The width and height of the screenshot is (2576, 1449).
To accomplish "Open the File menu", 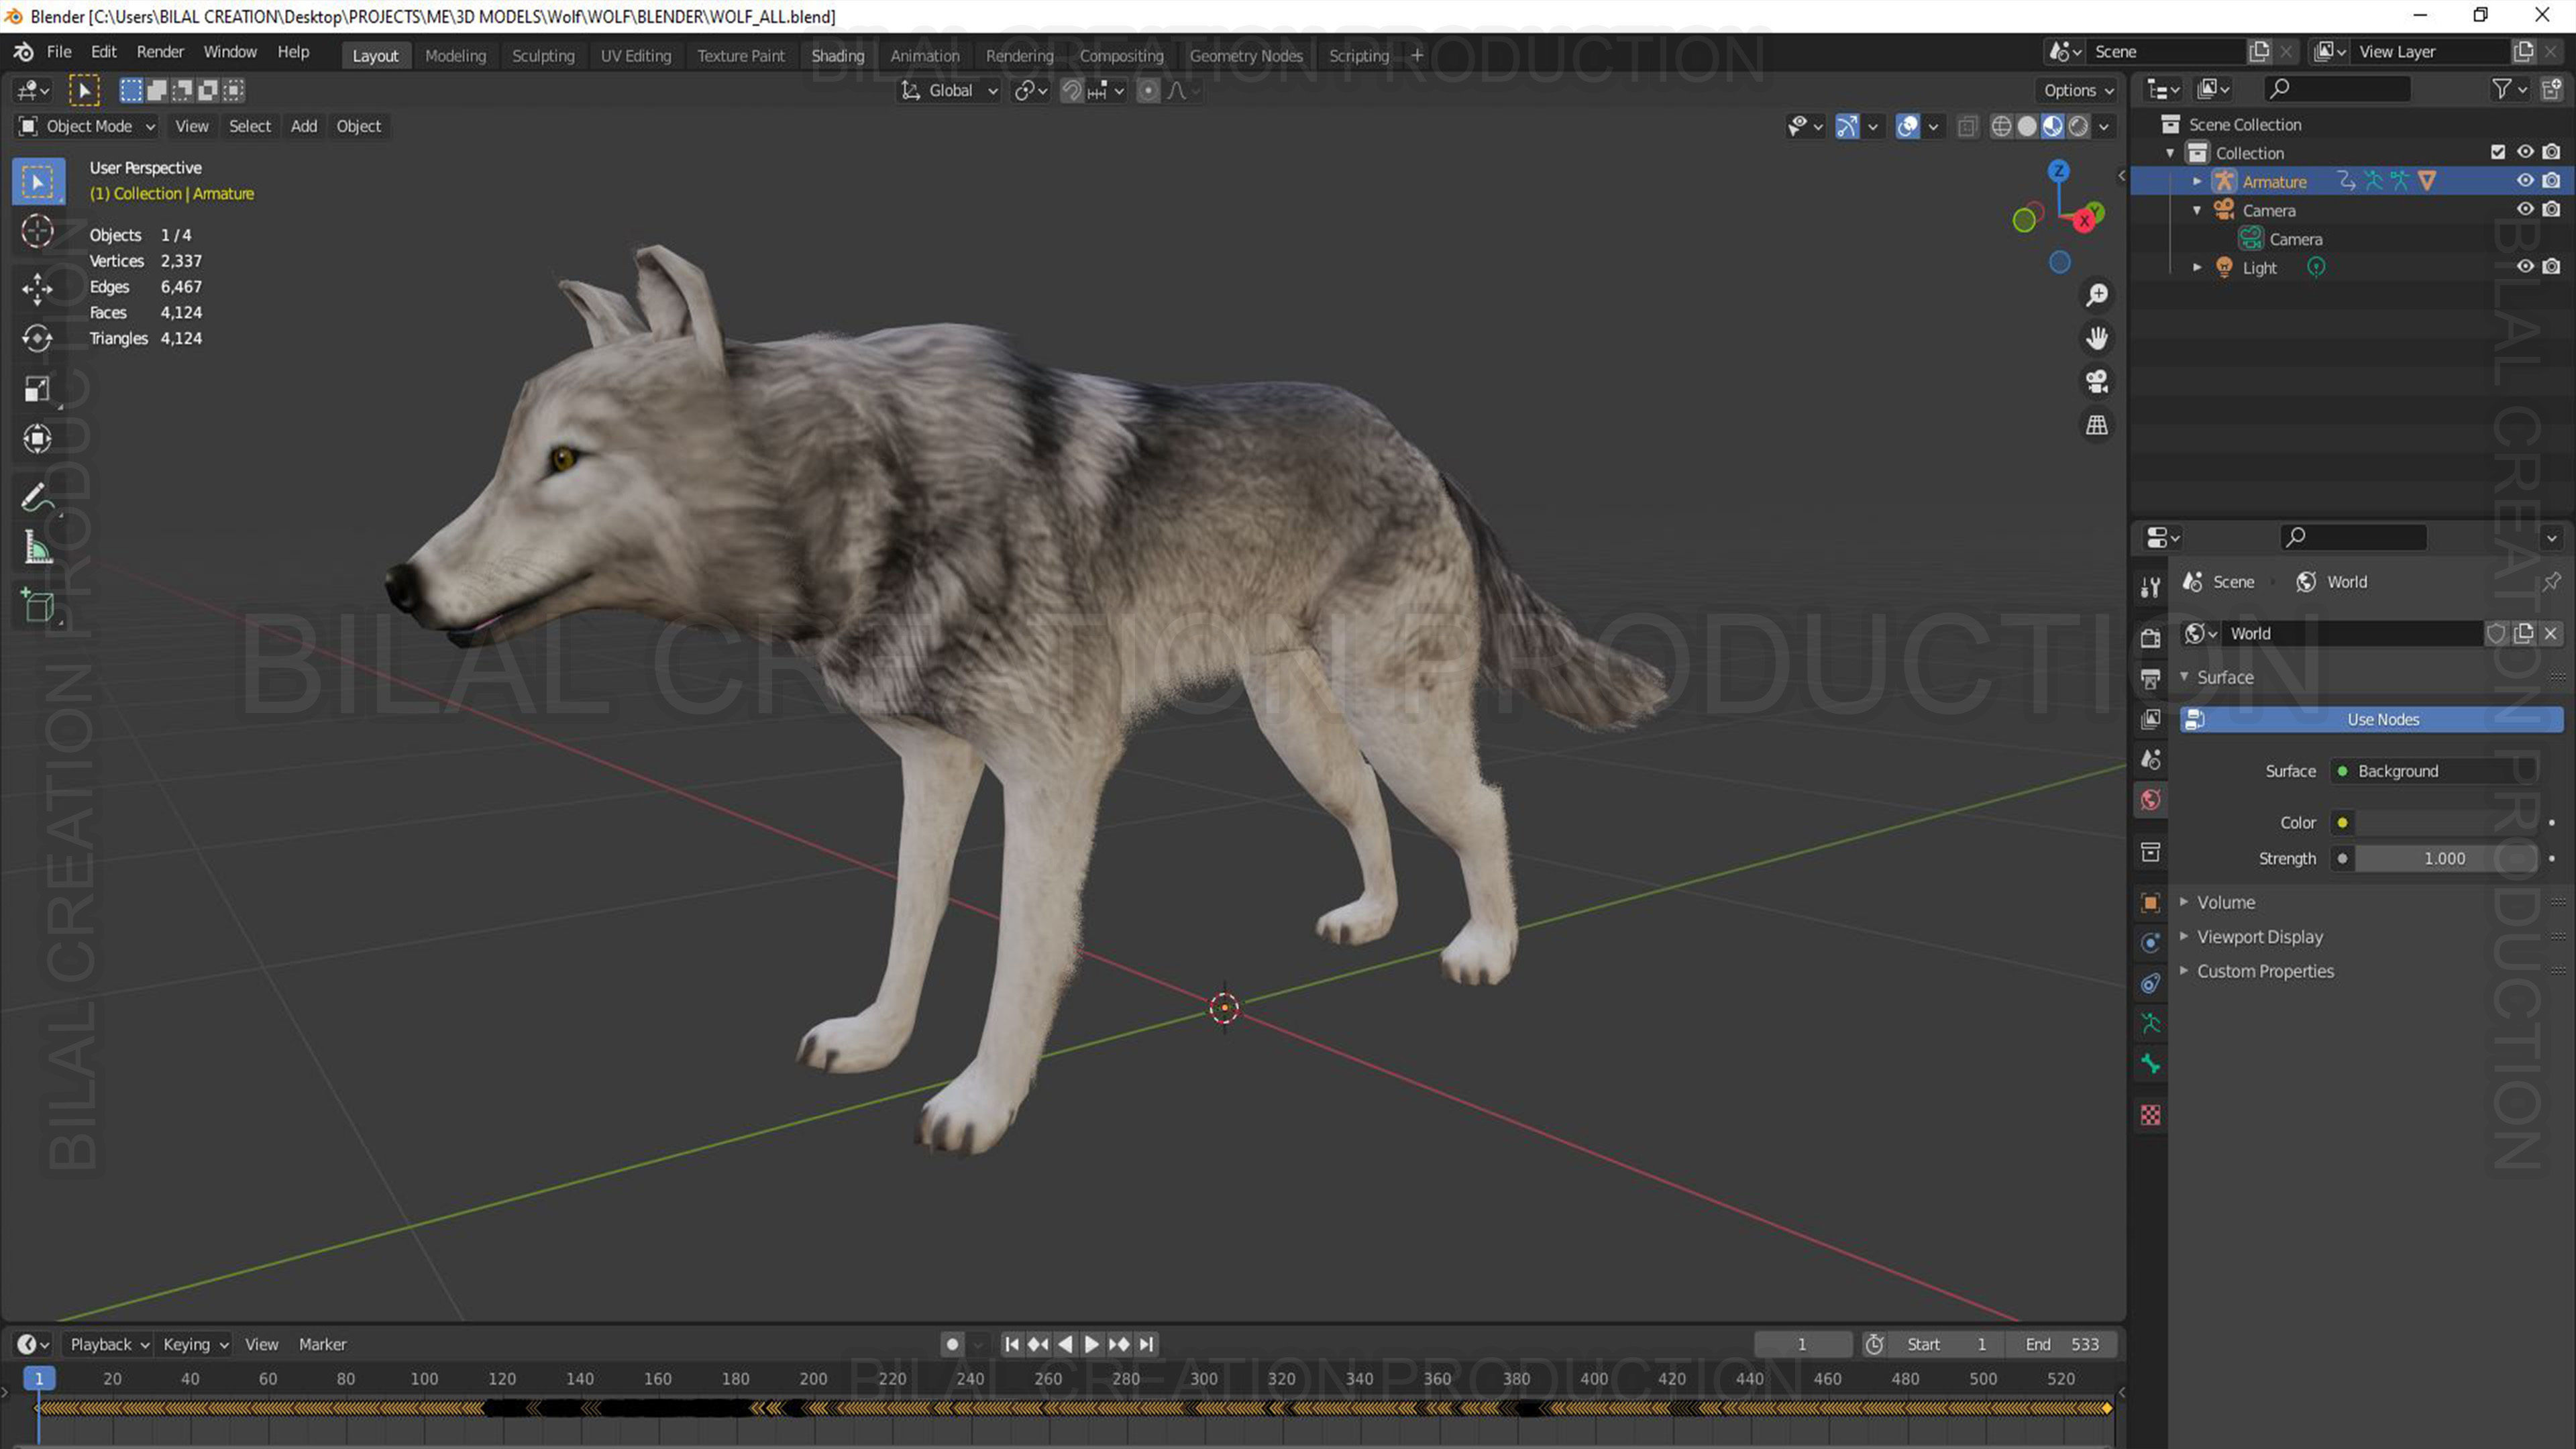I will (x=59, y=52).
